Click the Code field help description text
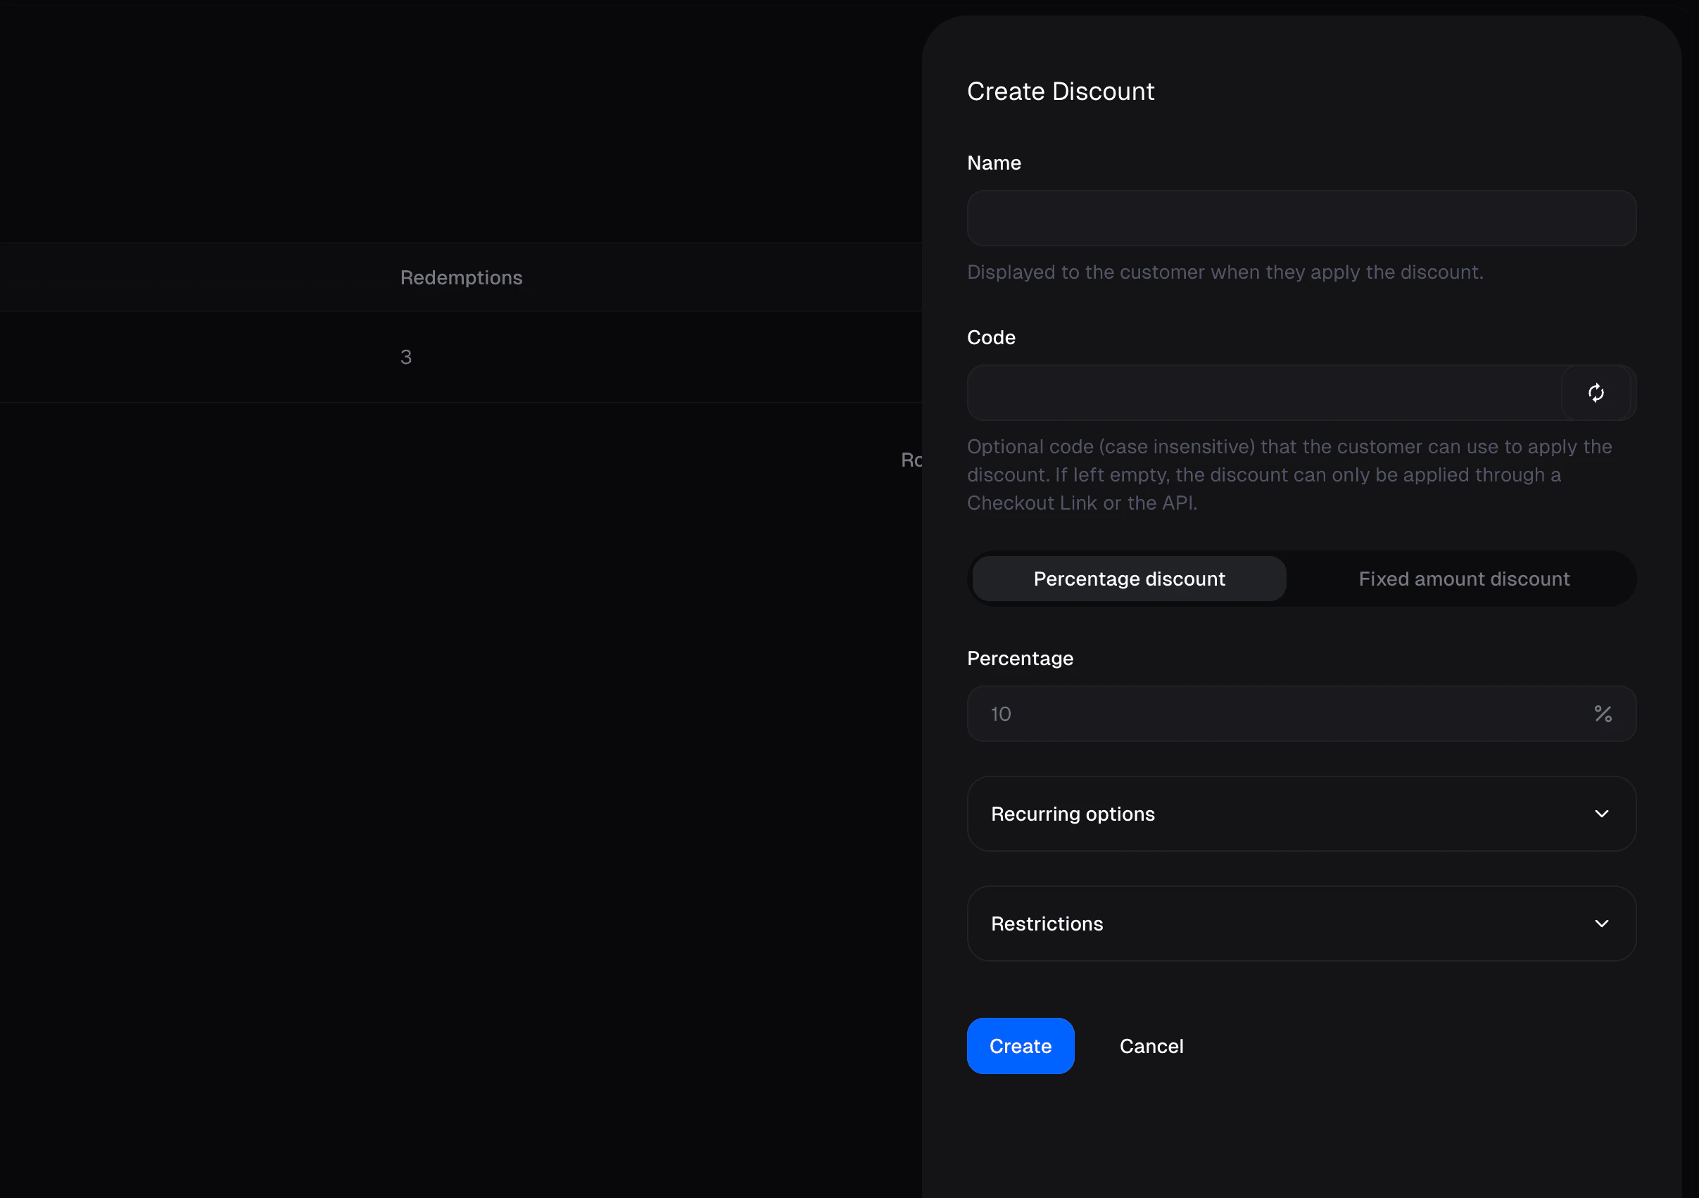Viewport: 1699px width, 1198px height. pos(1288,474)
